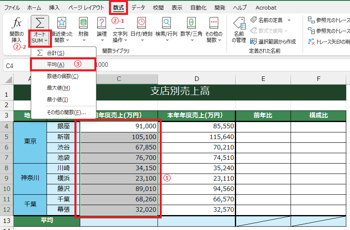Switch to the 数式 tab

[118, 7]
